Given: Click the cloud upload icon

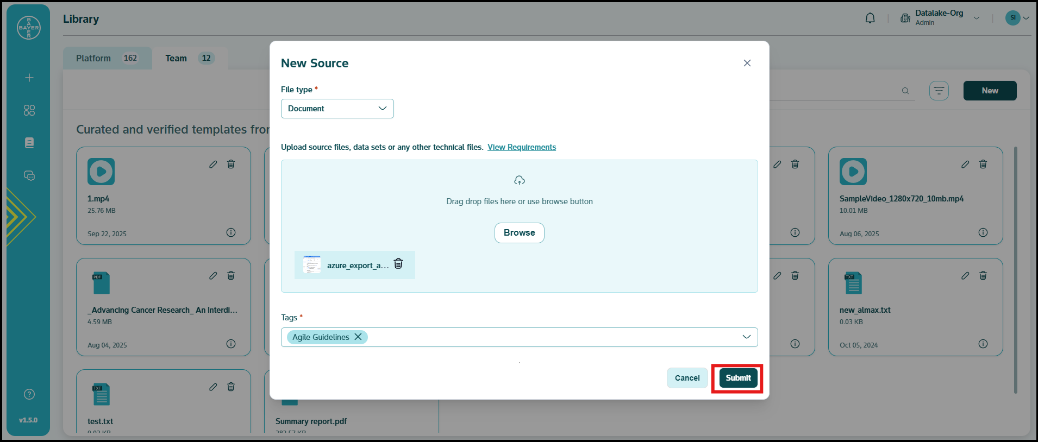Looking at the screenshot, I should (520, 180).
